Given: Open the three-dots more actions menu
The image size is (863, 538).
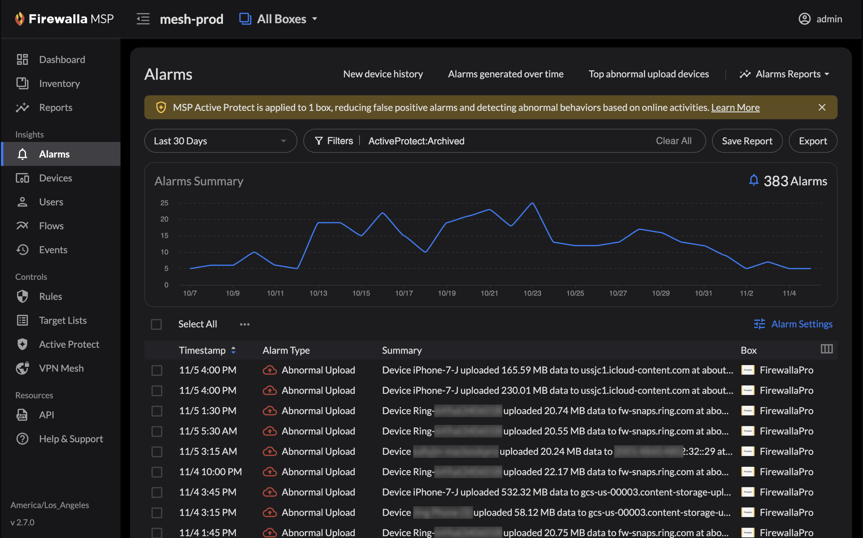Looking at the screenshot, I should click(245, 324).
